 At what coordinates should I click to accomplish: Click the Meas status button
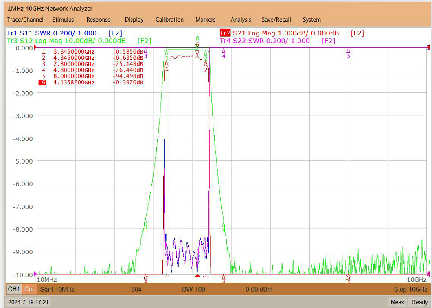tap(397, 302)
